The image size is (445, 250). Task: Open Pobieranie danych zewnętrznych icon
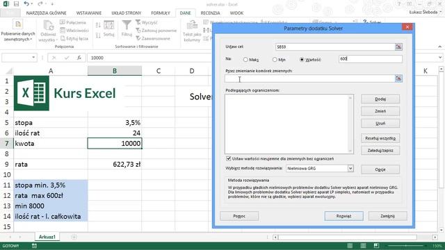[18, 25]
